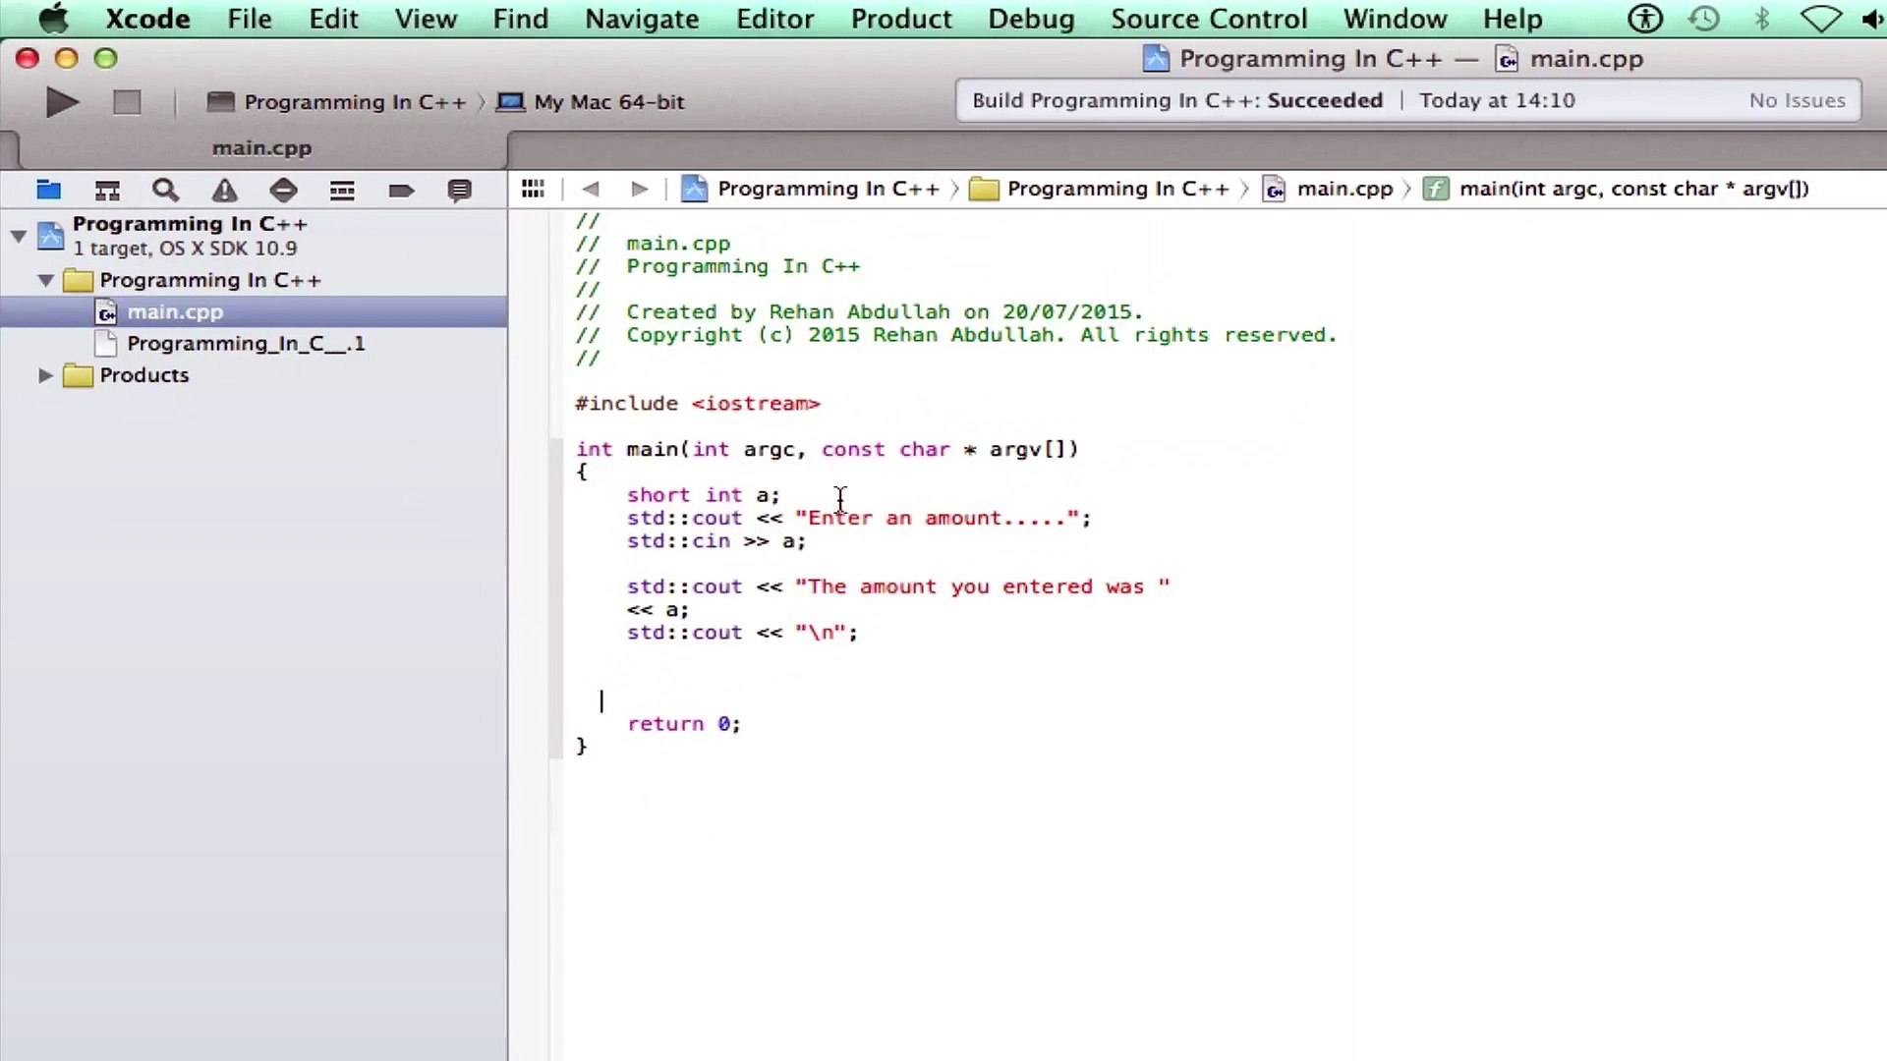This screenshot has width=1887, height=1061.
Task: Open the Log navigator speech-bubble icon
Action: 459,191
